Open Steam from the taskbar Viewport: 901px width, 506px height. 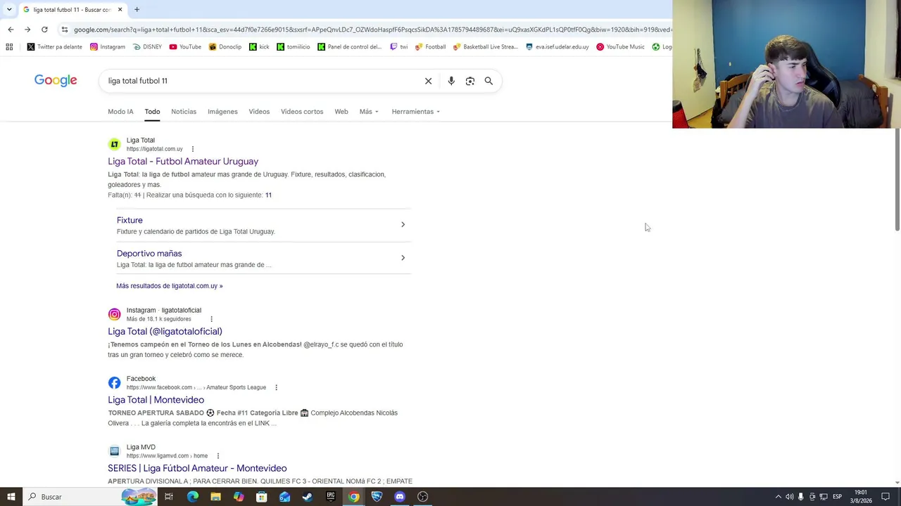coord(308,497)
